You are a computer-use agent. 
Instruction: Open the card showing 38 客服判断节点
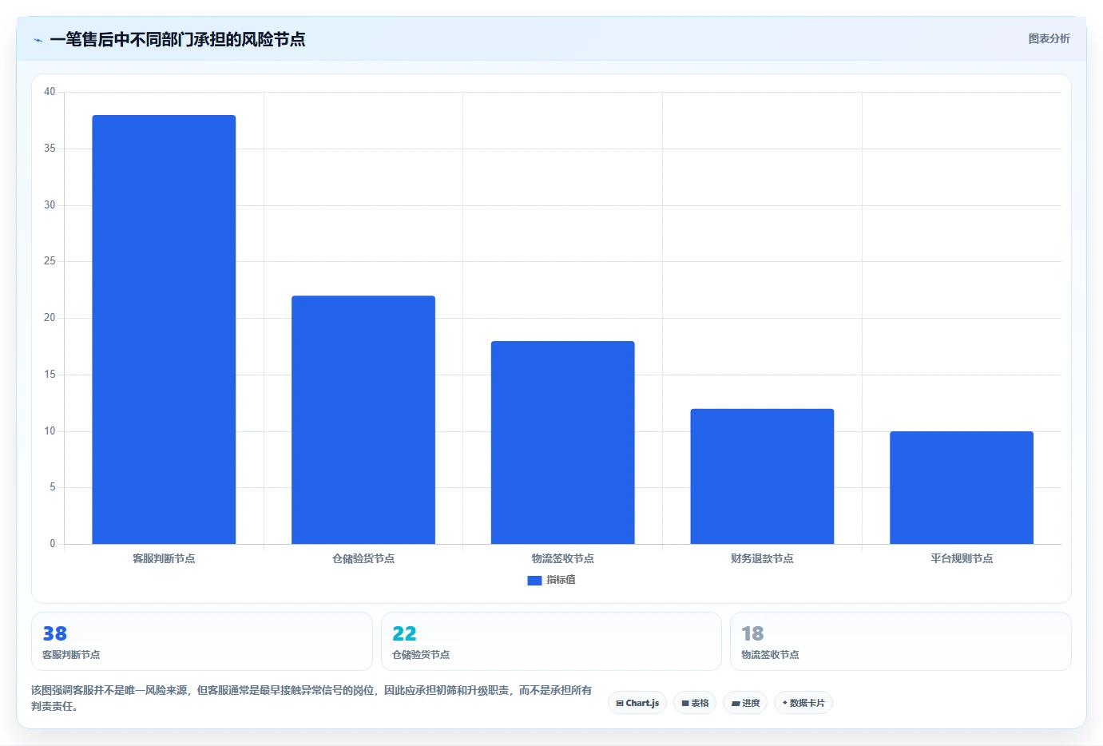[x=202, y=641]
